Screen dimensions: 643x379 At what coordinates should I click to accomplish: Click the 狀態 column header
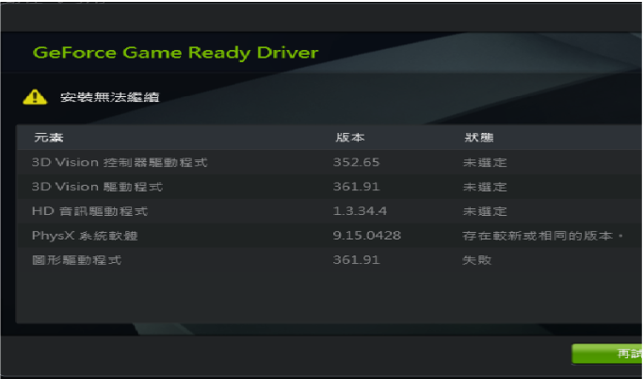479,138
